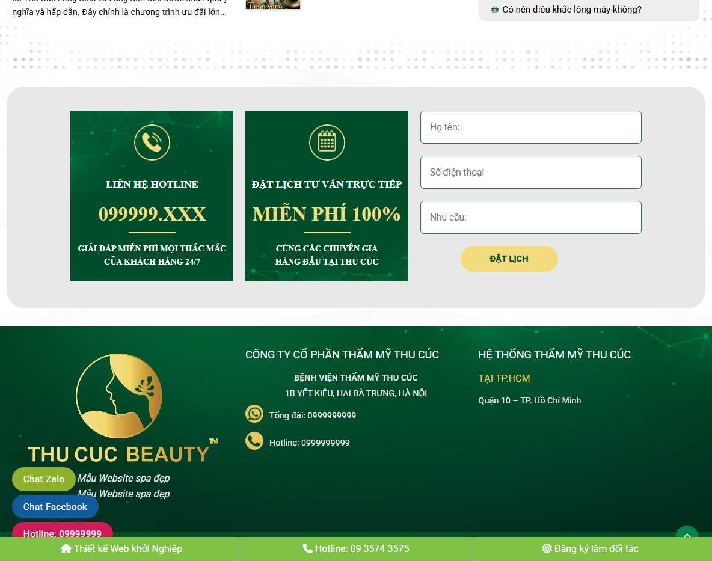Click the Họ tên input field
The image size is (712, 561).
click(x=530, y=127)
